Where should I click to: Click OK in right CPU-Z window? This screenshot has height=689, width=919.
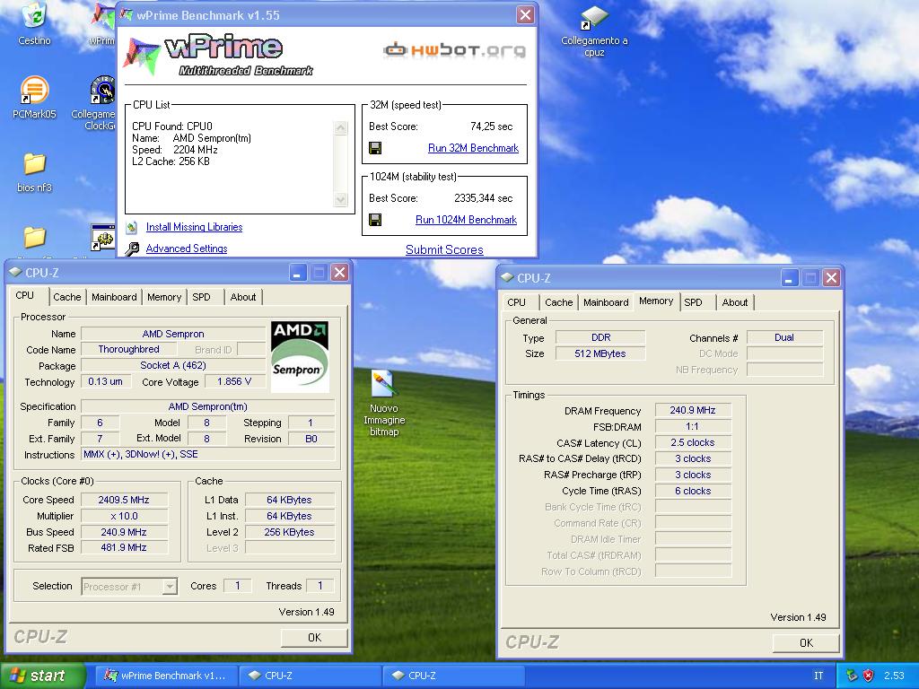point(806,642)
